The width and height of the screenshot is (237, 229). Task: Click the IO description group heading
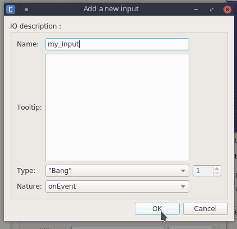tap(35, 26)
